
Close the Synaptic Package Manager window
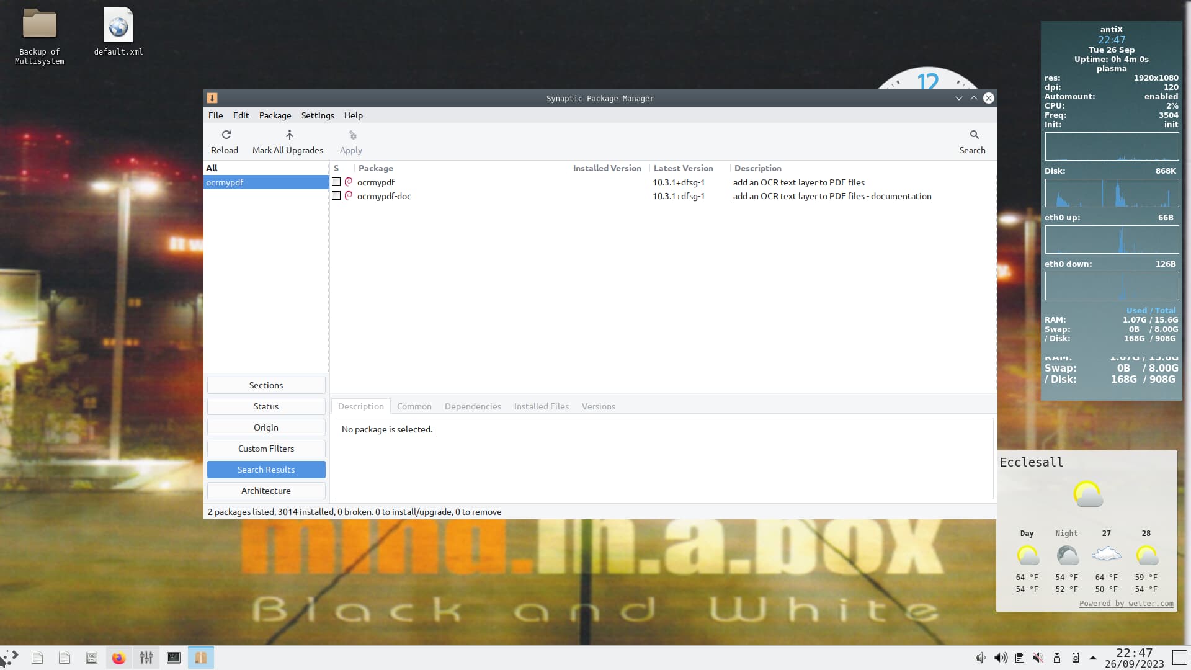(989, 98)
